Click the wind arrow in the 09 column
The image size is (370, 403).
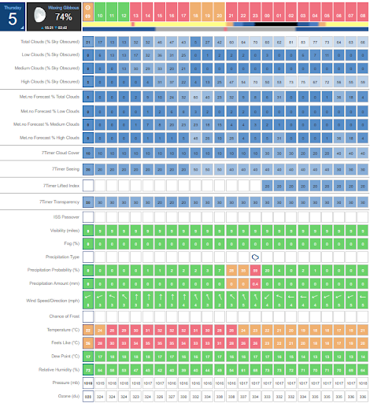coord(88,297)
